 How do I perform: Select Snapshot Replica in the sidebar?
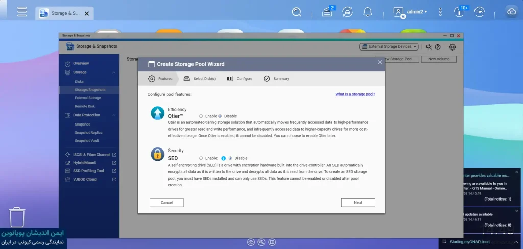click(x=88, y=132)
